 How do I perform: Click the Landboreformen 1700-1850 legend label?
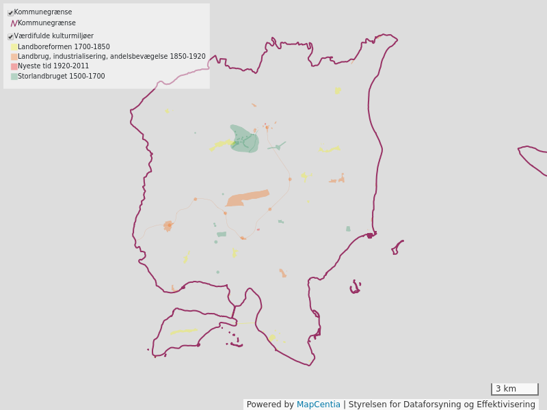pyautogui.click(x=64, y=47)
